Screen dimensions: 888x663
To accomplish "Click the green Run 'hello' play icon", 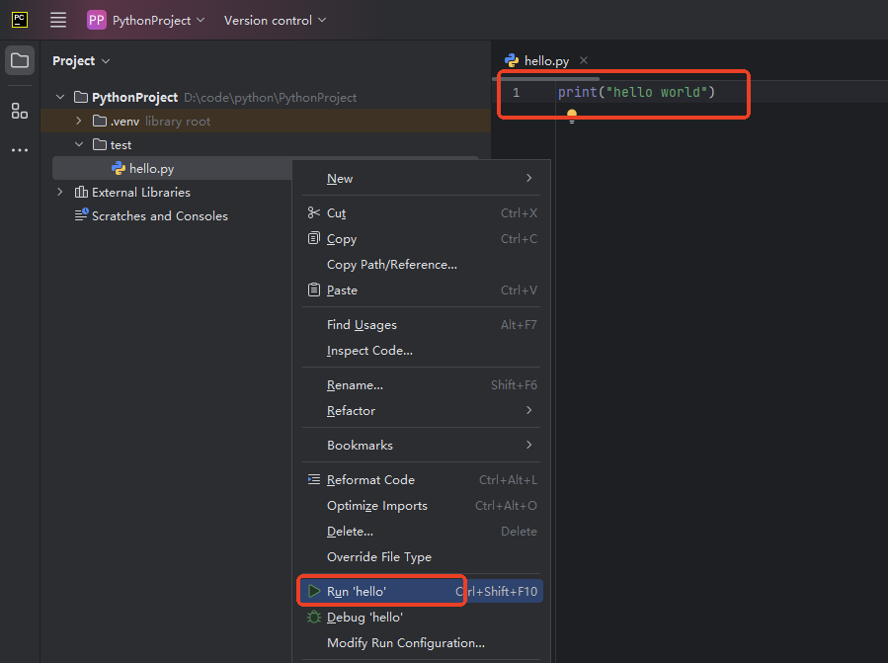I will click(314, 591).
